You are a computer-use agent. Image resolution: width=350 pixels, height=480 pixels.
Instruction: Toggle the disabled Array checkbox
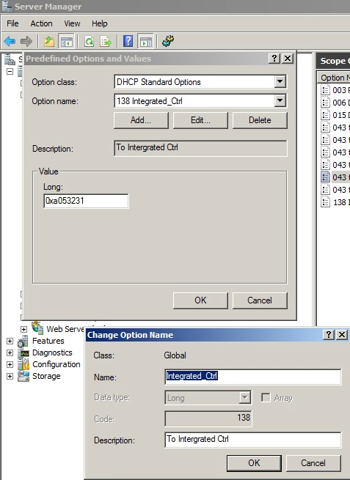pyautogui.click(x=266, y=398)
